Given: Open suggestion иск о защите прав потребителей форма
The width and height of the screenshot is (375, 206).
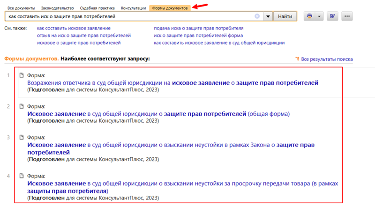Looking at the screenshot, I should 198,36.
